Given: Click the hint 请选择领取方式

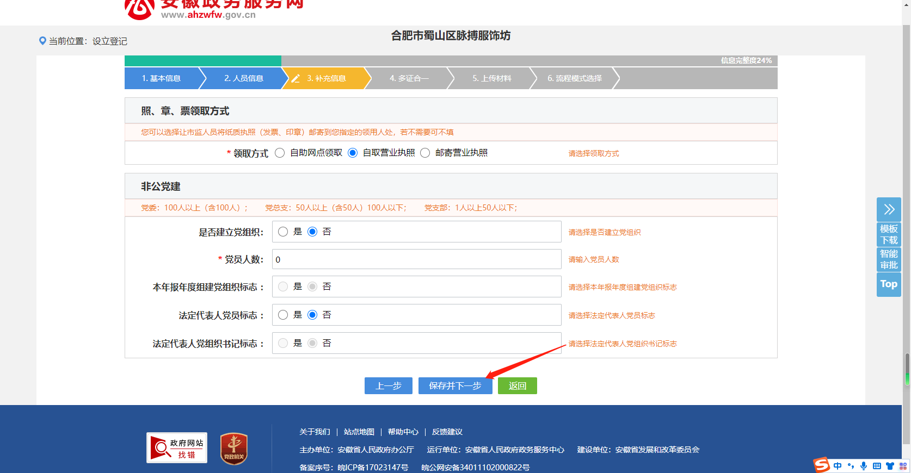Looking at the screenshot, I should tap(594, 153).
